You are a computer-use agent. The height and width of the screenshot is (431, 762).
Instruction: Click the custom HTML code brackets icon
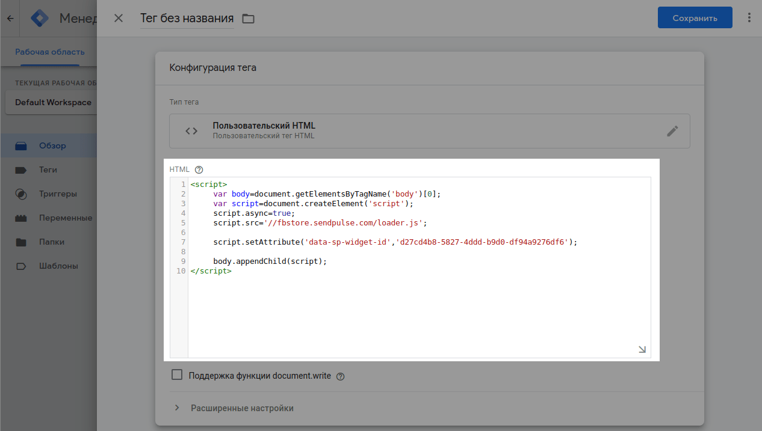[x=191, y=131]
